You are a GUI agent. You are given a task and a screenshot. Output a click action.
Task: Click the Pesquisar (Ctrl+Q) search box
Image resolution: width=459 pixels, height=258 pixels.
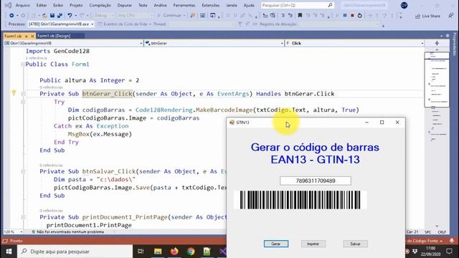[297, 5]
